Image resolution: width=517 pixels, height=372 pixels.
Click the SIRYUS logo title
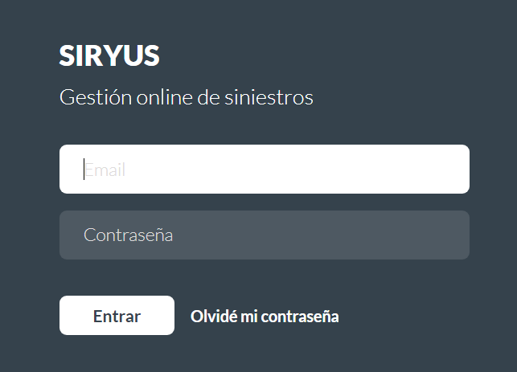(109, 56)
